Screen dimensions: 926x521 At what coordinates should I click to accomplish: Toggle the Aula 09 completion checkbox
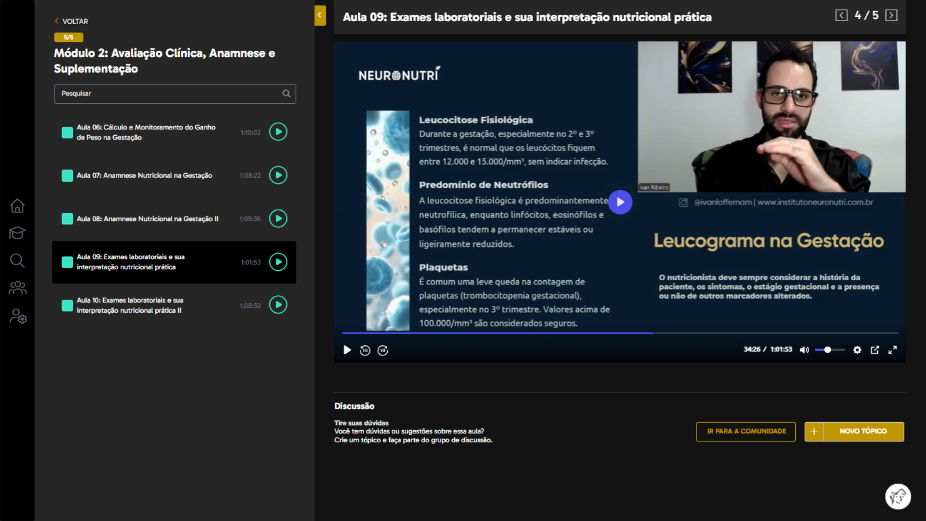tap(67, 262)
